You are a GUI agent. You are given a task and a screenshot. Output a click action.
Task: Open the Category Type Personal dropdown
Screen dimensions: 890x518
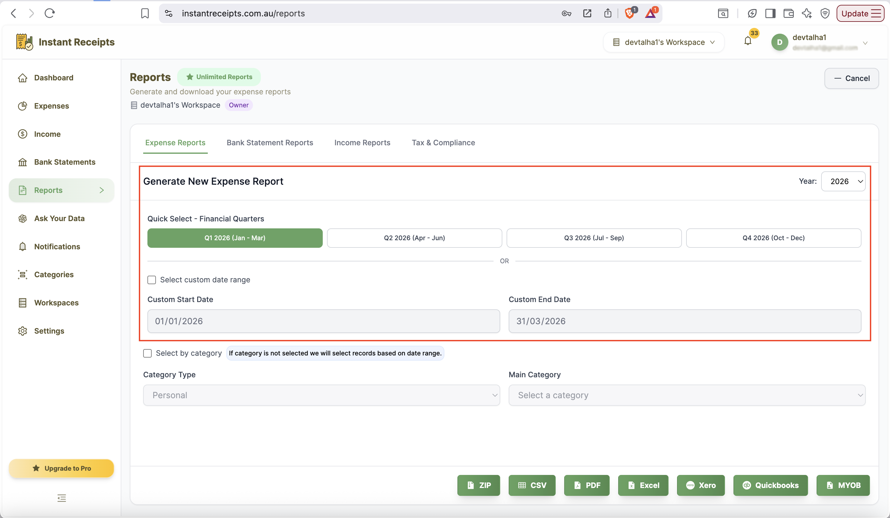[322, 395]
